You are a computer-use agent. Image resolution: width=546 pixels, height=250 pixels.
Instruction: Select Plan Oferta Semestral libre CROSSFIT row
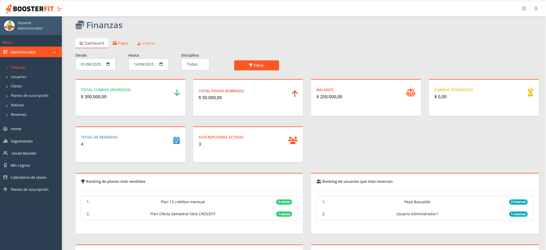tap(189, 214)
